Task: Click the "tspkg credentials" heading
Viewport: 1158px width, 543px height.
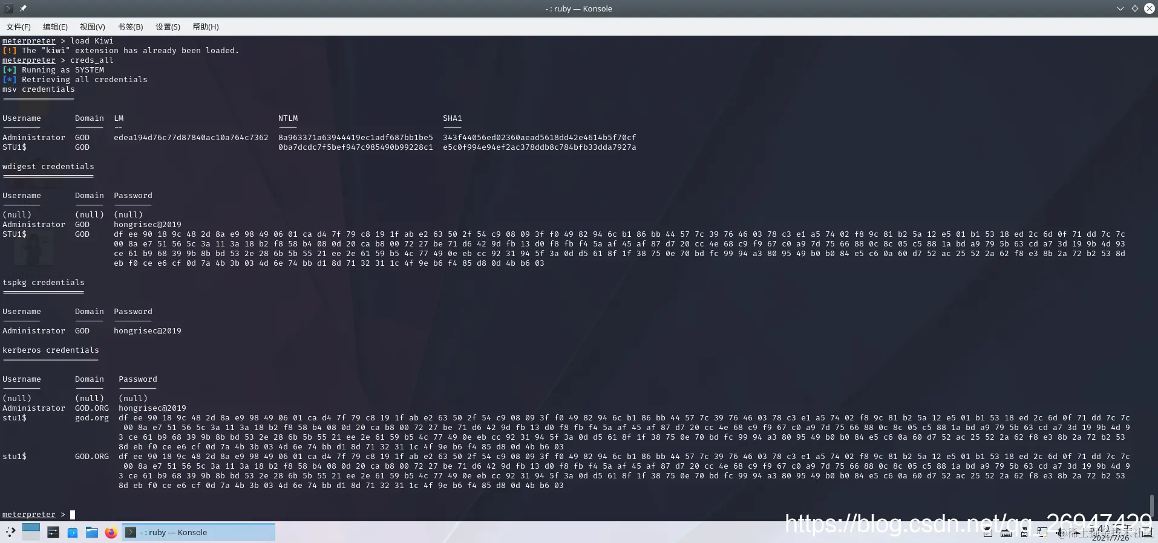Action: 44,283
